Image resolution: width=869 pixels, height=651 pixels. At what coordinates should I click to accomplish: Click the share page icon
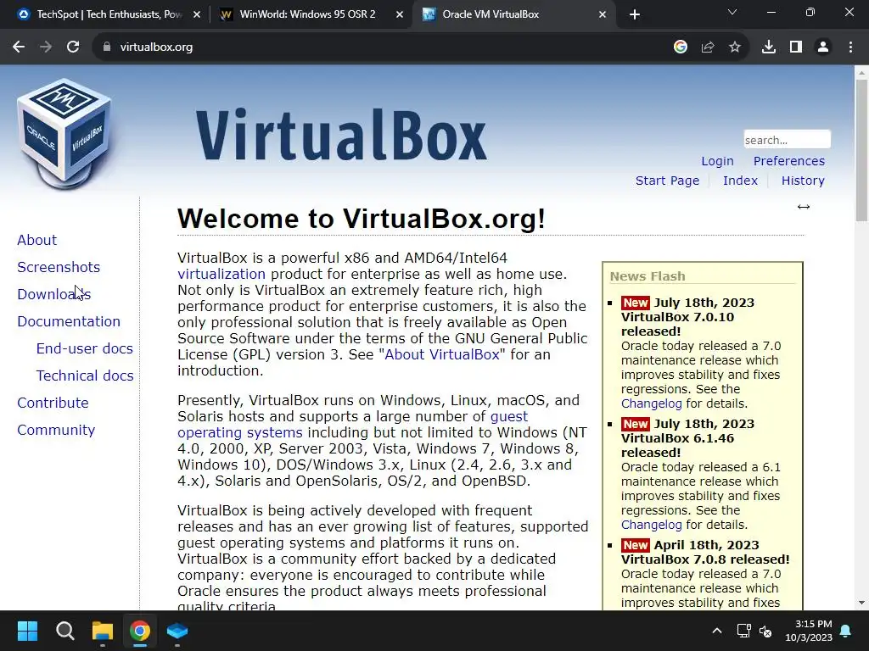tap(708, 47)
